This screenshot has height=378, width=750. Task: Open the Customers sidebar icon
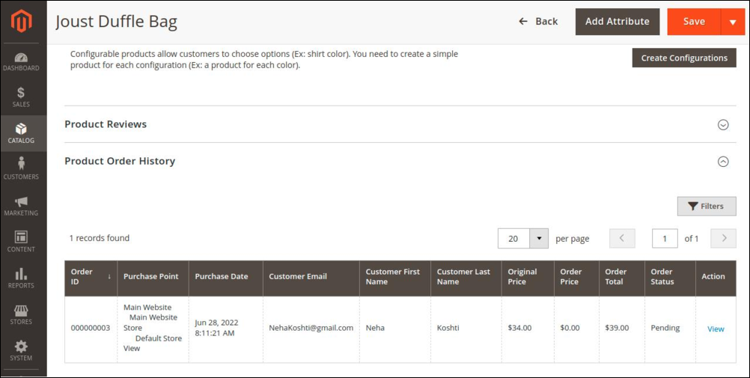(x=21, y=169)
